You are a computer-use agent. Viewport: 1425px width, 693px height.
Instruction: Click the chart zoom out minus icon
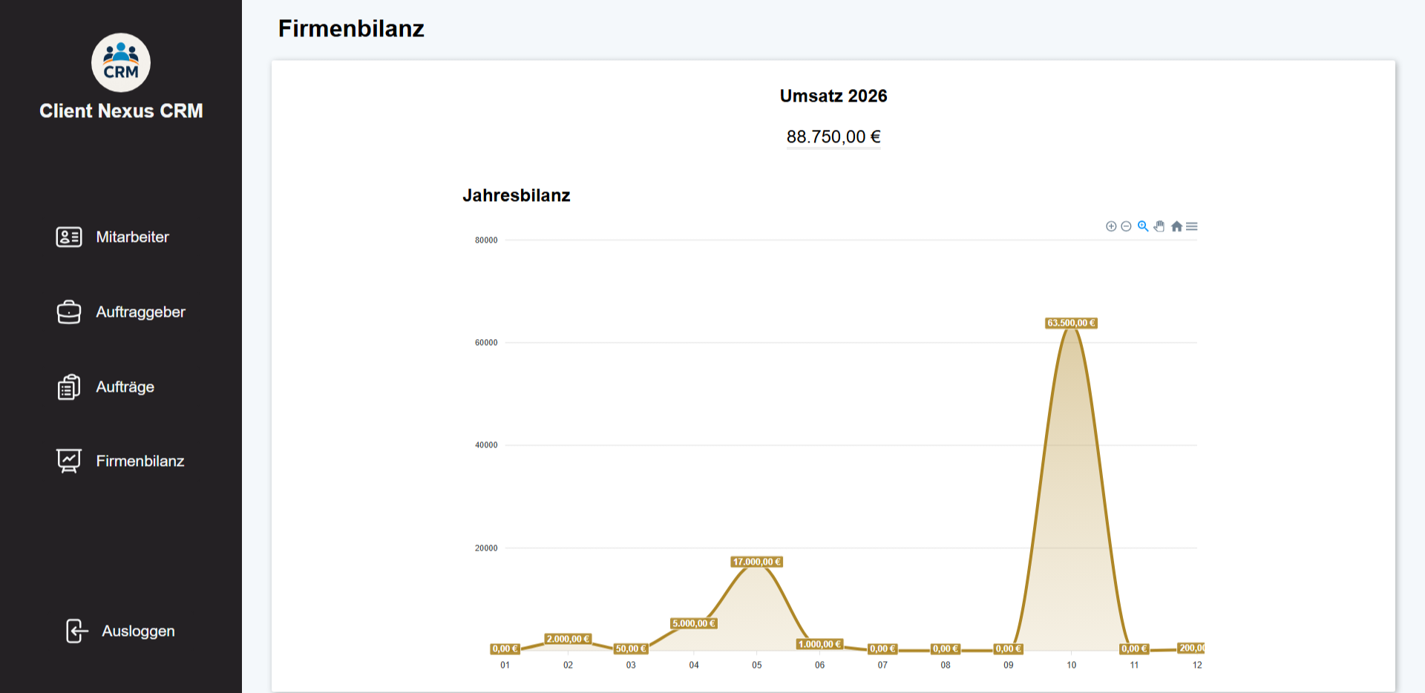[x=1126, y=226]
